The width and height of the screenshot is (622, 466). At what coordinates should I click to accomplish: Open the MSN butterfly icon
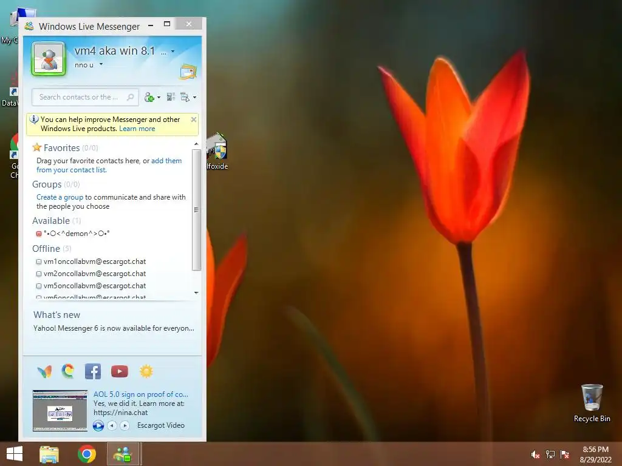click(x=44, y=371)
